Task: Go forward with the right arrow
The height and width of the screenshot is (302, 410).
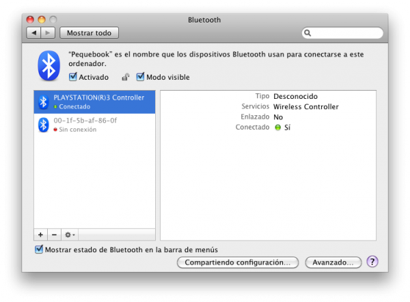Action: [x=48, y=33]
